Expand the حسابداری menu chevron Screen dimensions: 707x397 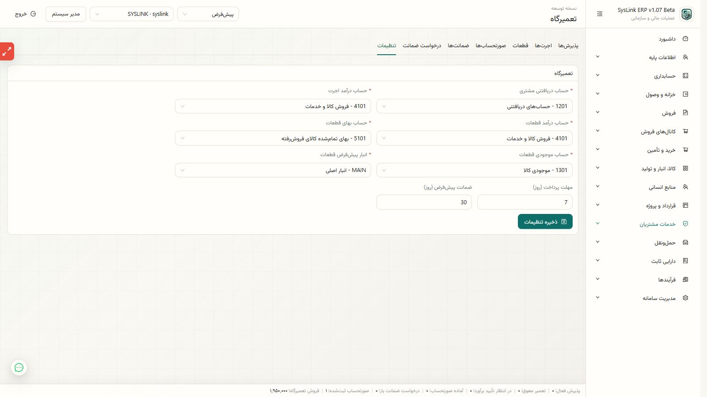(597, 75)
